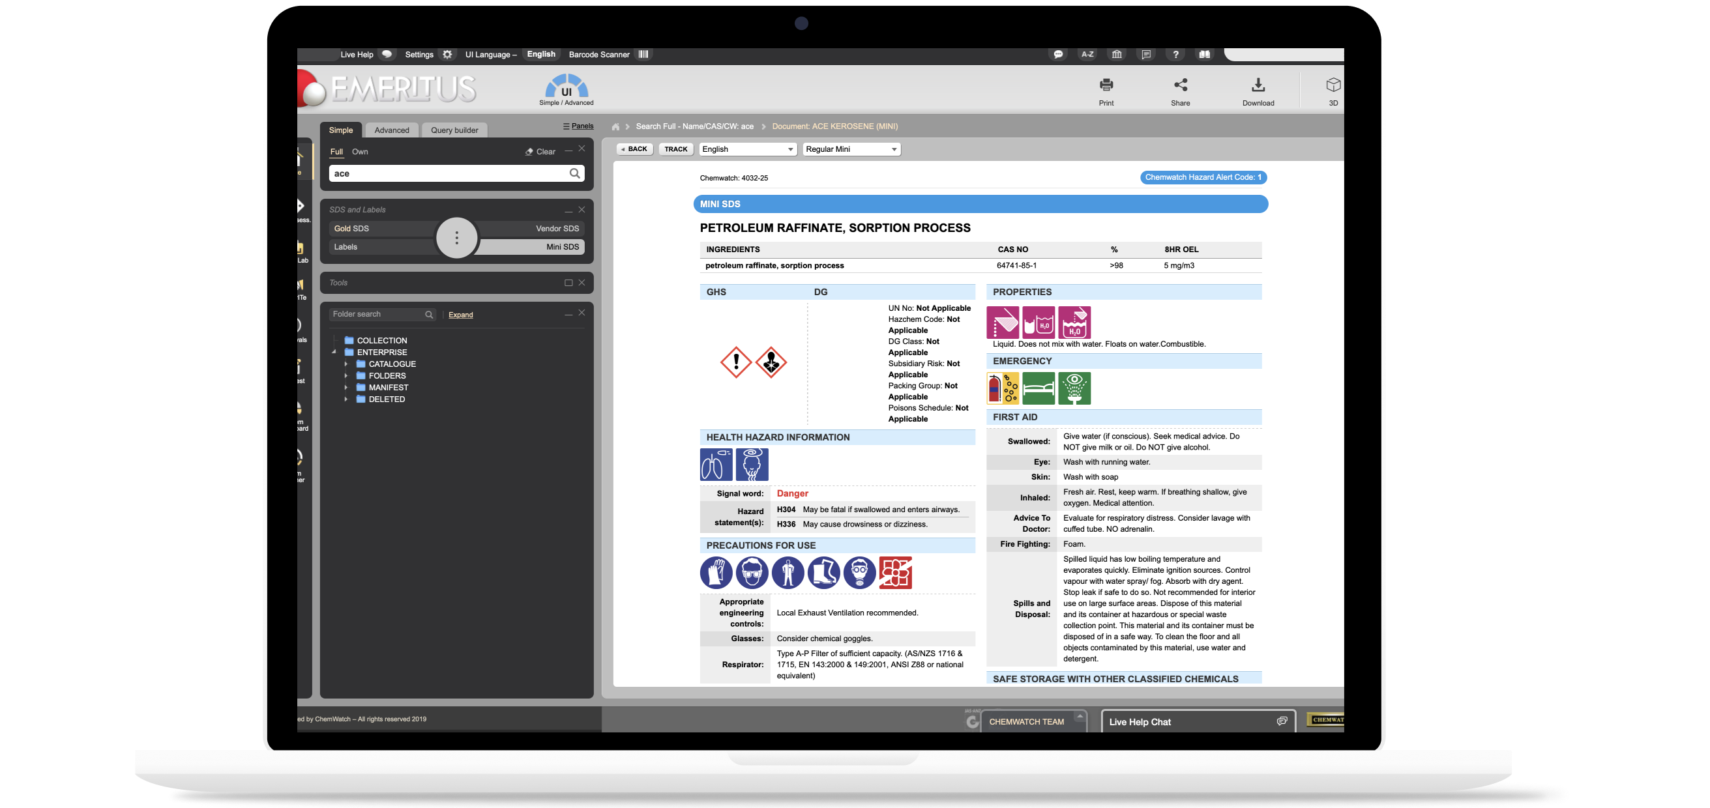Screen dimensions: 1710x808
Task: Click the eye wash emergency icon
Action: (1074, 388)
